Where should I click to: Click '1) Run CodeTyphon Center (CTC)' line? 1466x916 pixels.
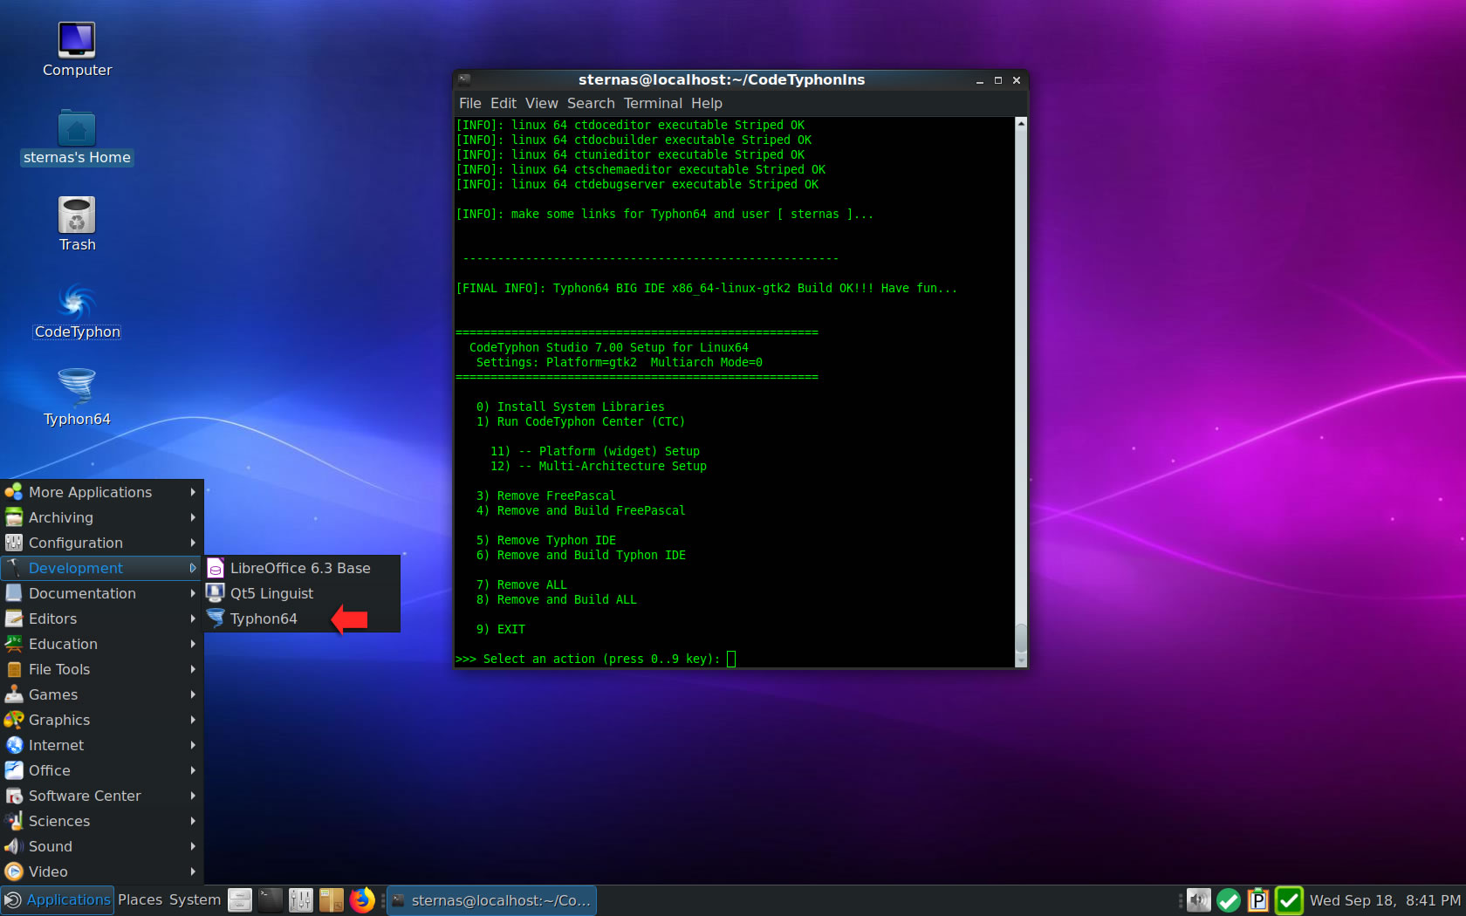[581, 421]
